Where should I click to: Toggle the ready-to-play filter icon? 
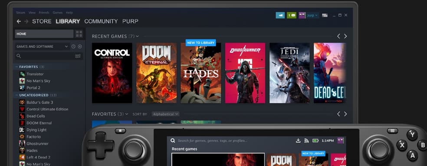[80, 47]
